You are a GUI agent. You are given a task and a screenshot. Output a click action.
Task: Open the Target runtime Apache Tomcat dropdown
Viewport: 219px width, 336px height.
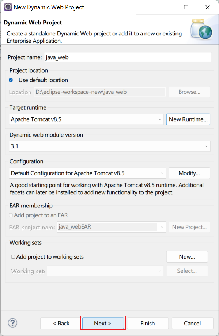tap(86, 119)
